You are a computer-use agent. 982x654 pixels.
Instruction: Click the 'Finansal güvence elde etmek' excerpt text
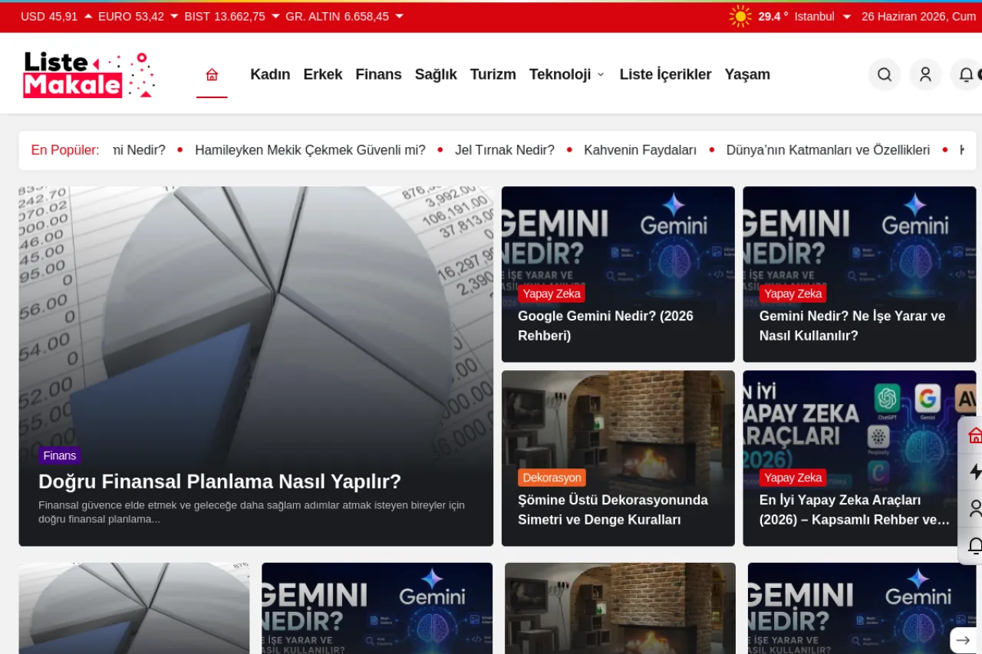click(x=252, y=512)
